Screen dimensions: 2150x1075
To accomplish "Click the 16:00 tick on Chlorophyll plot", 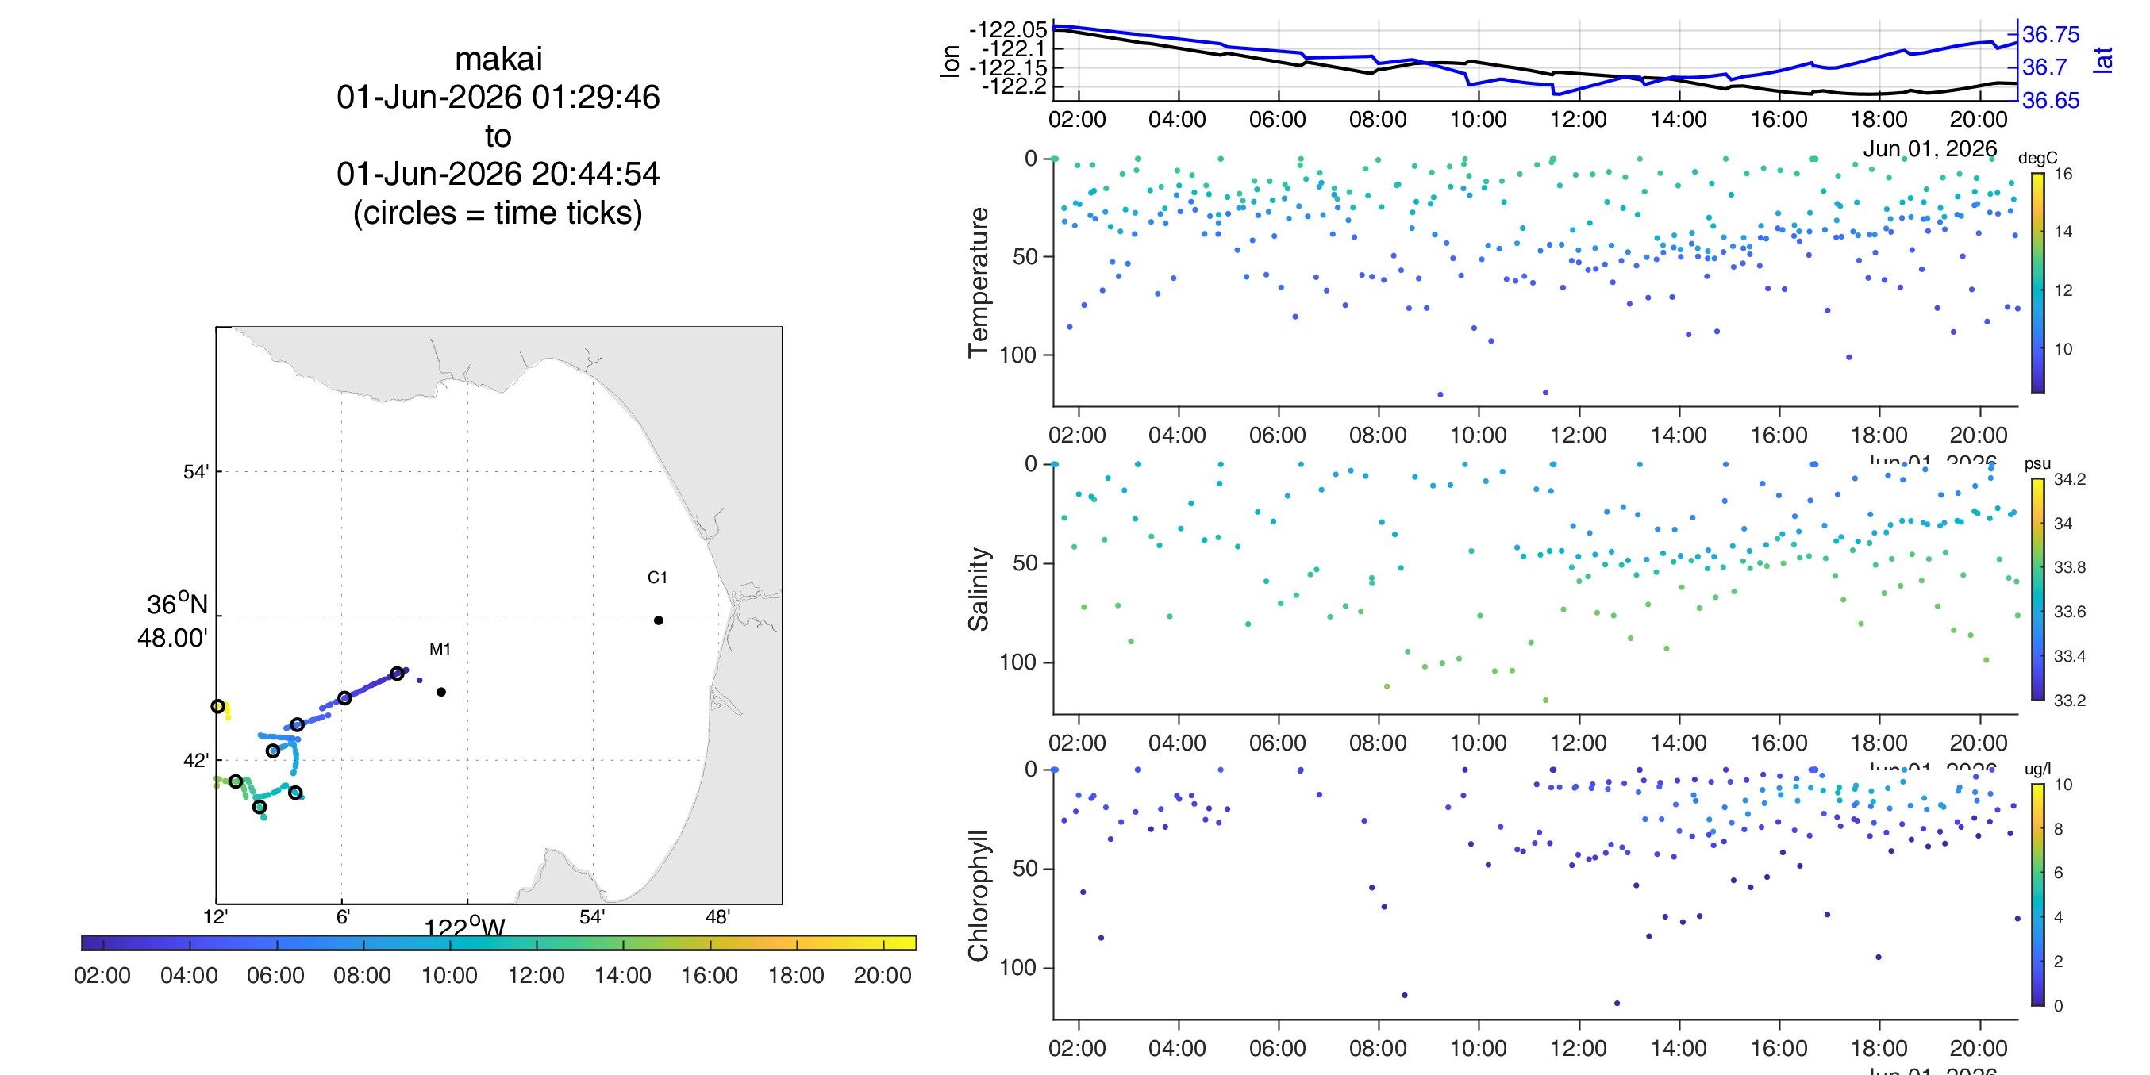I will click(x=1779, y=1048).
